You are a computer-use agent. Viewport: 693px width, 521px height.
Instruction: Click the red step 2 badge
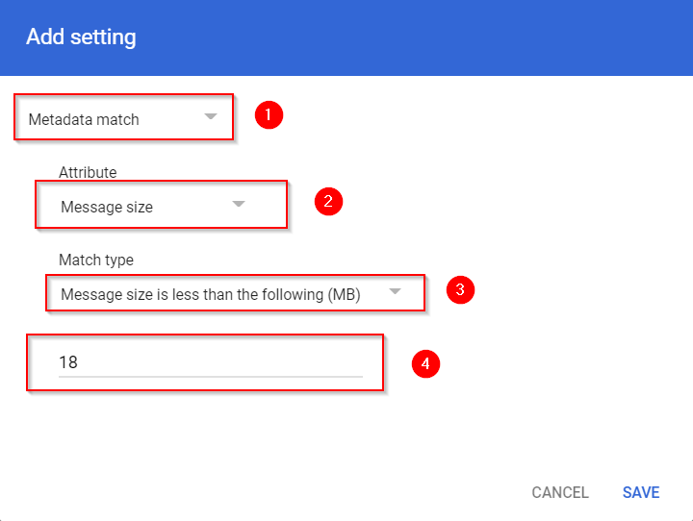coord(329,202)
